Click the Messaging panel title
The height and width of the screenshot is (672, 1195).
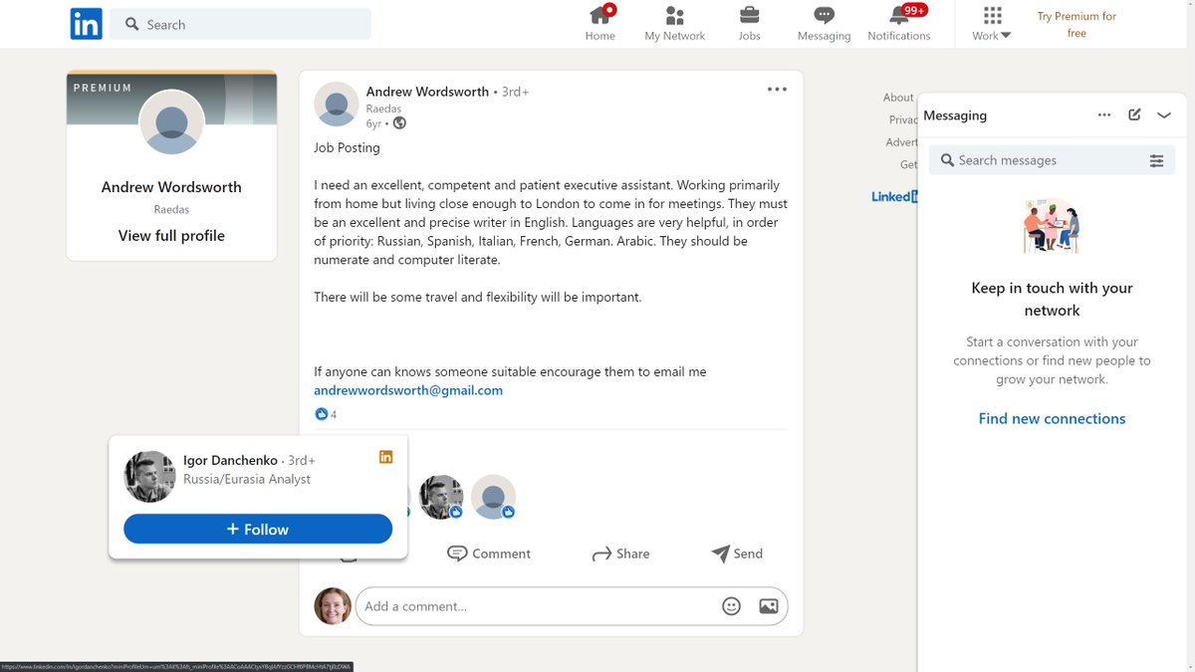click(955, 115)
